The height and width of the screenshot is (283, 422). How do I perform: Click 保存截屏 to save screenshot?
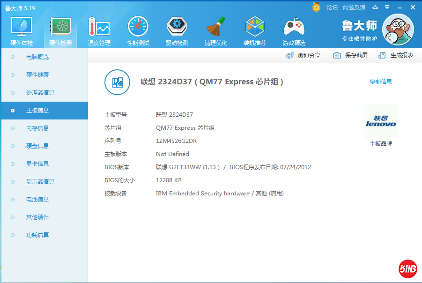(x=351, y=55)
